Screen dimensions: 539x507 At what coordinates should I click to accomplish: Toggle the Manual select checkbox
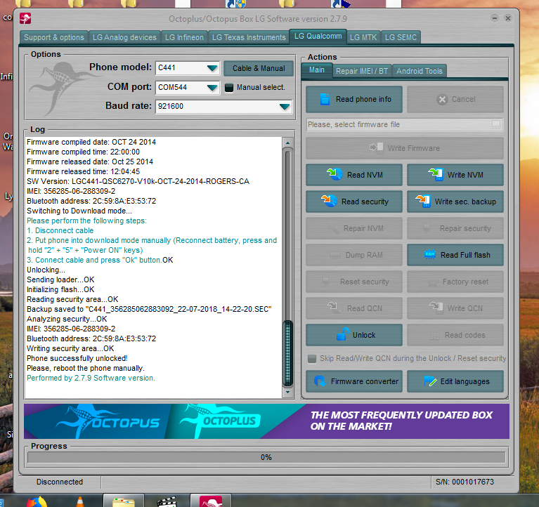pyautogui.click(x=229, y=88)
